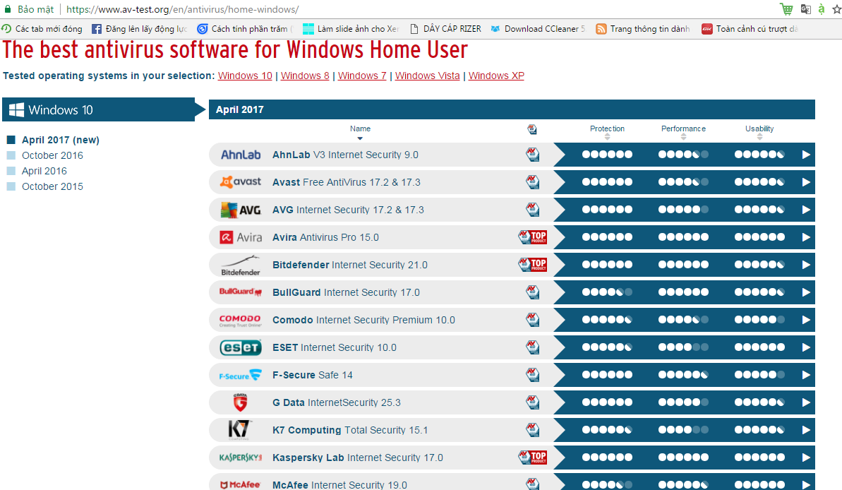Open the 'Download CCleaner' bookmark

pyautogui.click(x=538, y=29)
